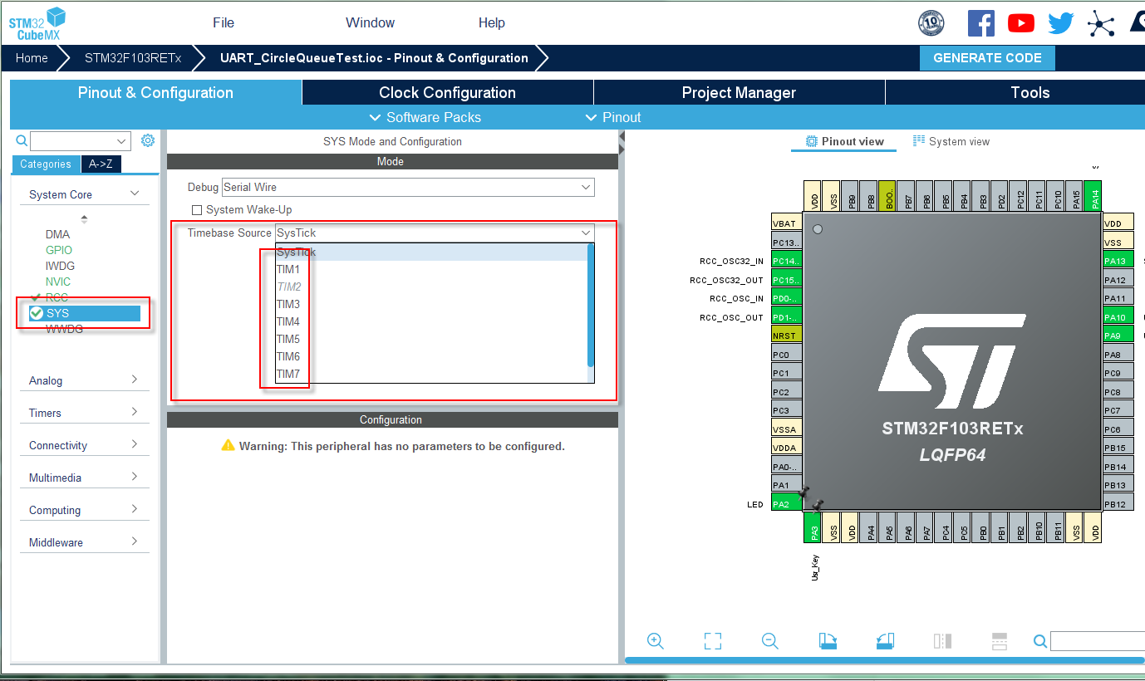Viewport: 1145px width, 681px height.
Task: Click the System view grid icon
Action: [919, 141]
